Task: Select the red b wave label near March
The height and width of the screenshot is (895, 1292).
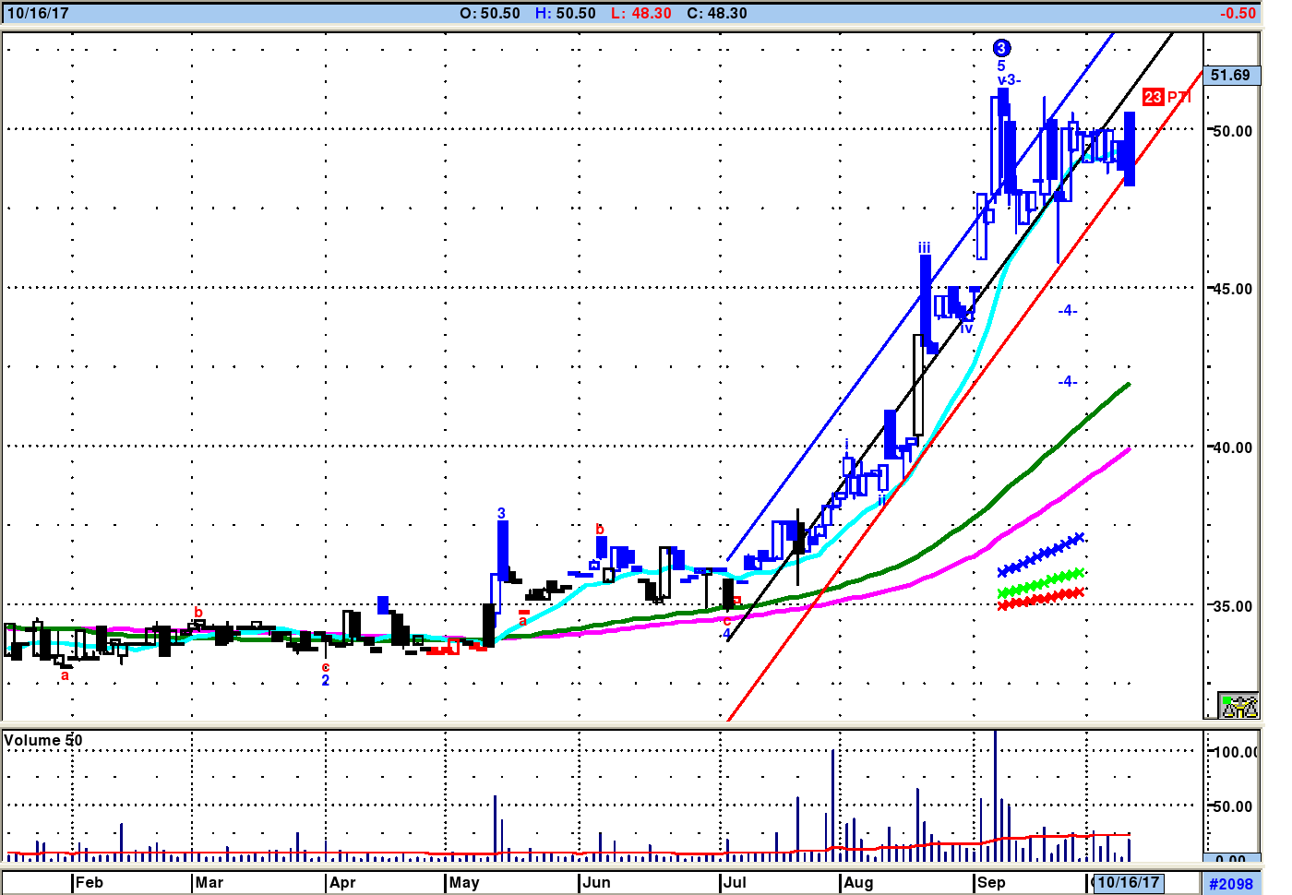Action: point(198,613)
